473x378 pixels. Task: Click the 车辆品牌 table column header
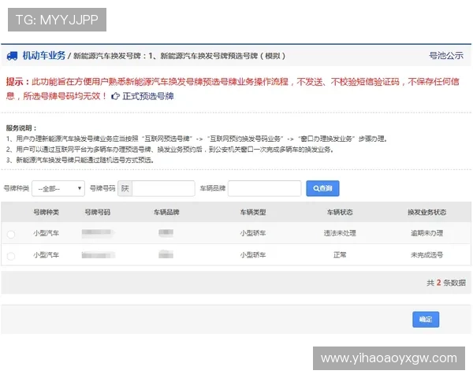pyautogui.click(x=166, y=212)
